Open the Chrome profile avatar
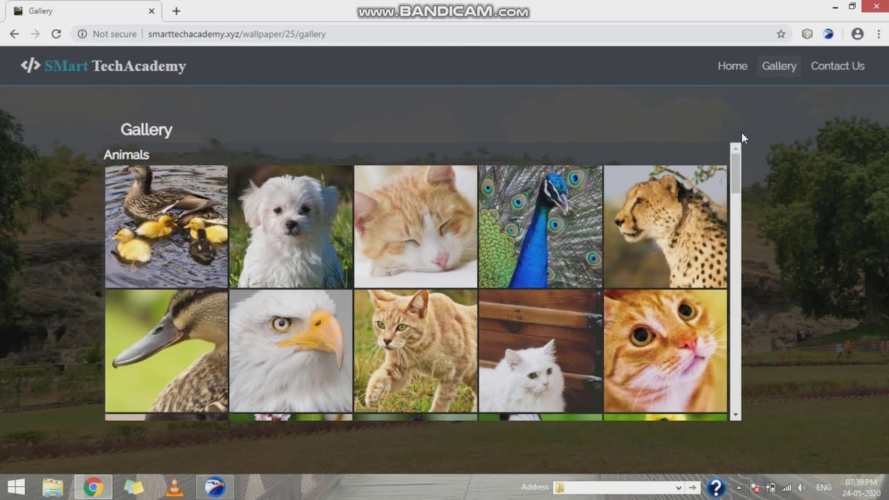This screenshot has width=889, height=500. (x=857, y=33)
